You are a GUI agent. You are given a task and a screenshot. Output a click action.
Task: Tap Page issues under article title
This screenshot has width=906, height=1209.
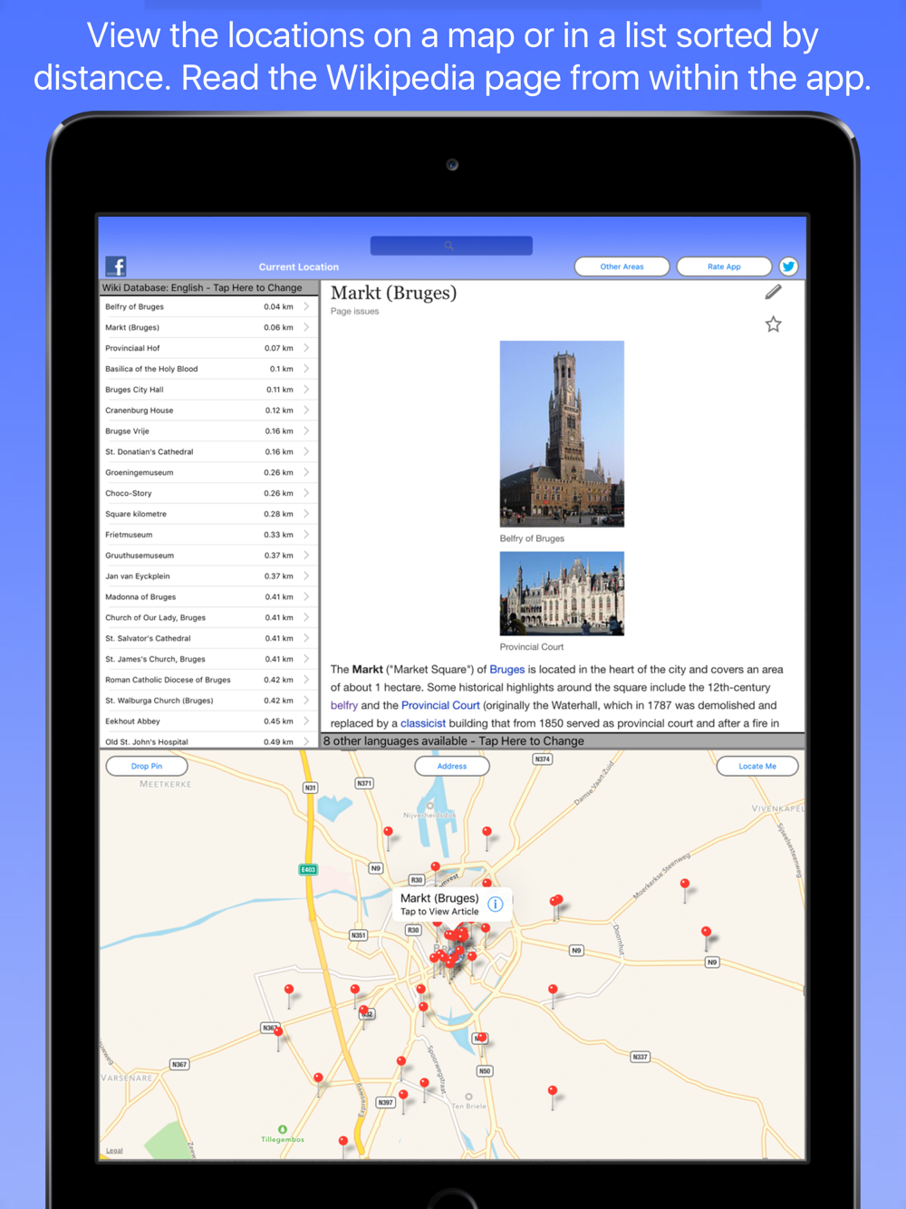[355, 311]
